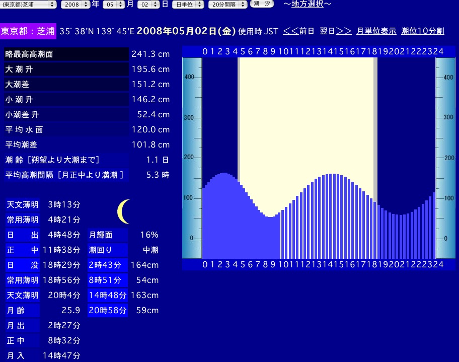Click the 東京都：芝浦 location heading
459x362 pixels.
(x=28, y=31)
